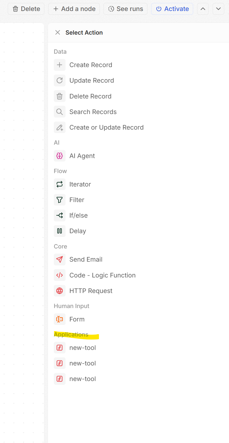This screenshot has width=229, height=443.
Task: Click the Form icon under Human Input
Action: (x=60, y=319)
